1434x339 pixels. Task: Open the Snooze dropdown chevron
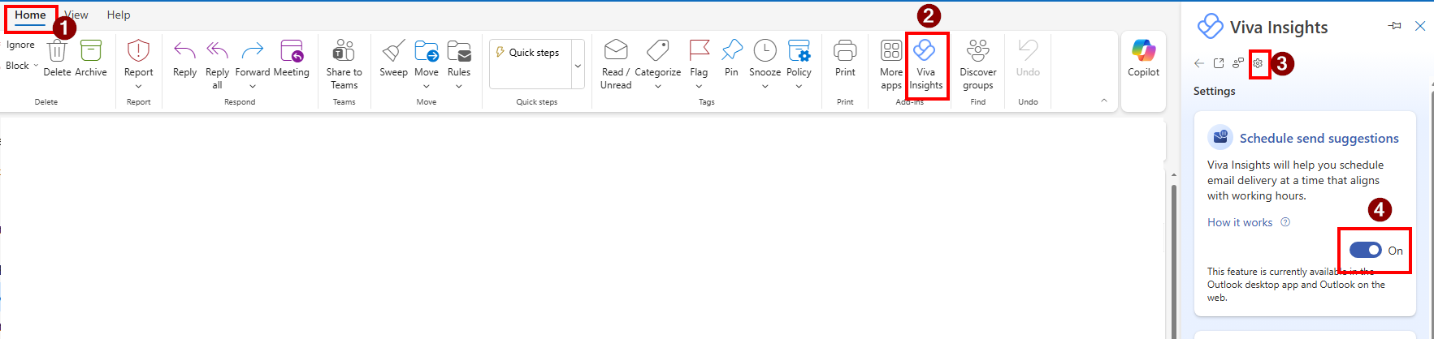coord(765,86)
